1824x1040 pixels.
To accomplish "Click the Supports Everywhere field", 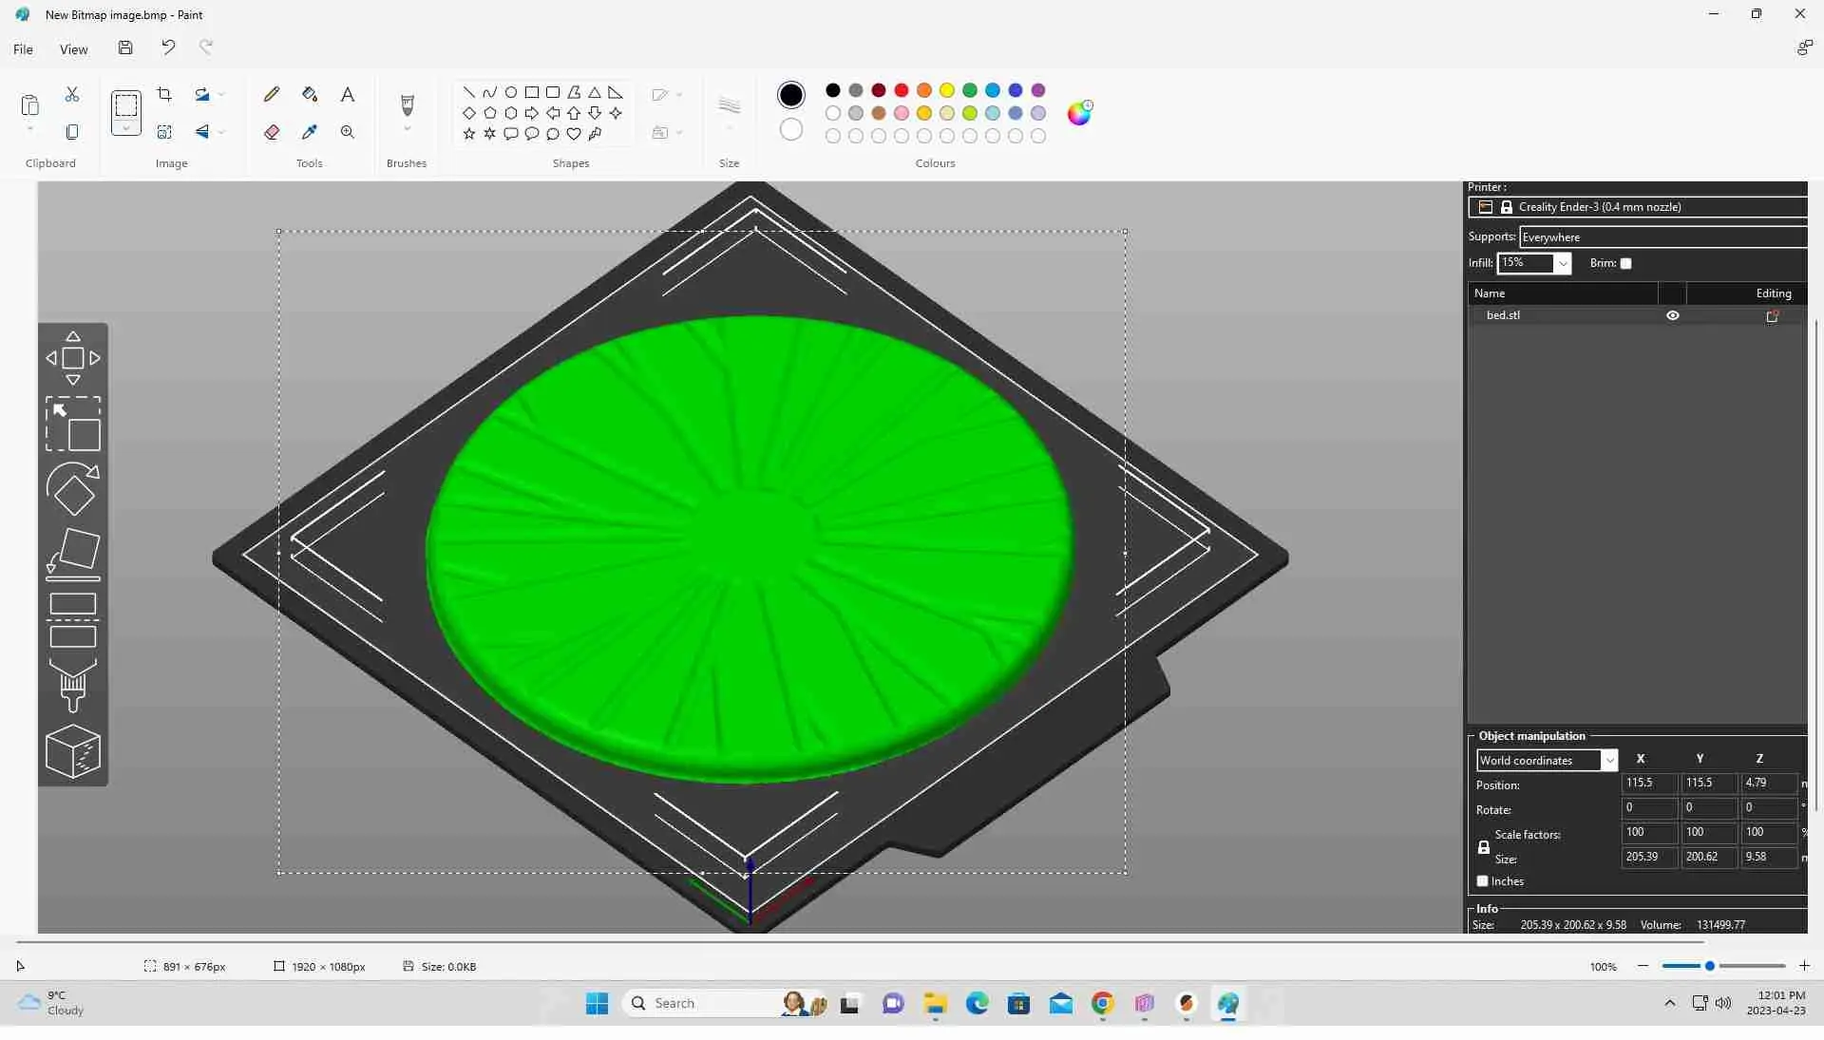I will 1662,236.
